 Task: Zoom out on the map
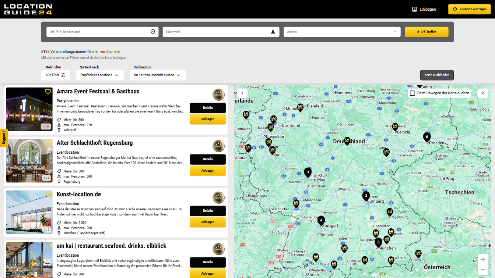click(483, 270)
